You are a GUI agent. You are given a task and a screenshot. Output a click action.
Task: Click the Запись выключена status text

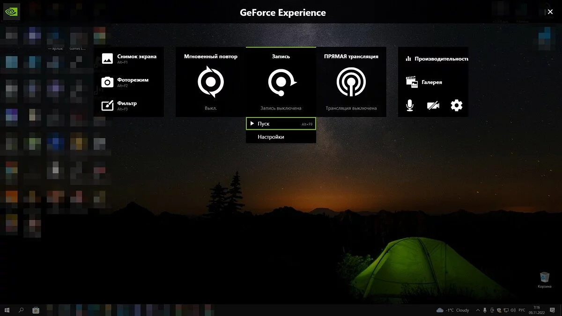click(x=281, y=108)
